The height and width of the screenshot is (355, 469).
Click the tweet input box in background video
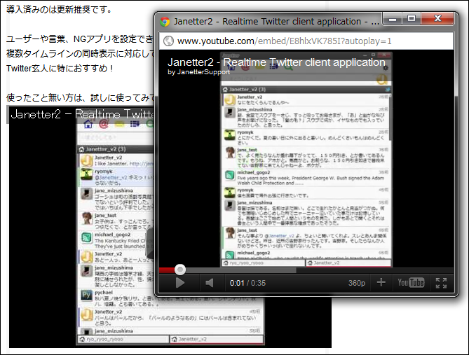tap(116, 137)
